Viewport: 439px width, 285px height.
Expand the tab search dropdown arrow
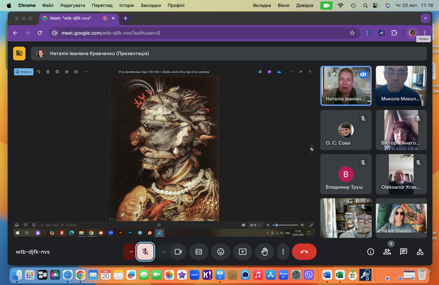[x=425, y=18]
